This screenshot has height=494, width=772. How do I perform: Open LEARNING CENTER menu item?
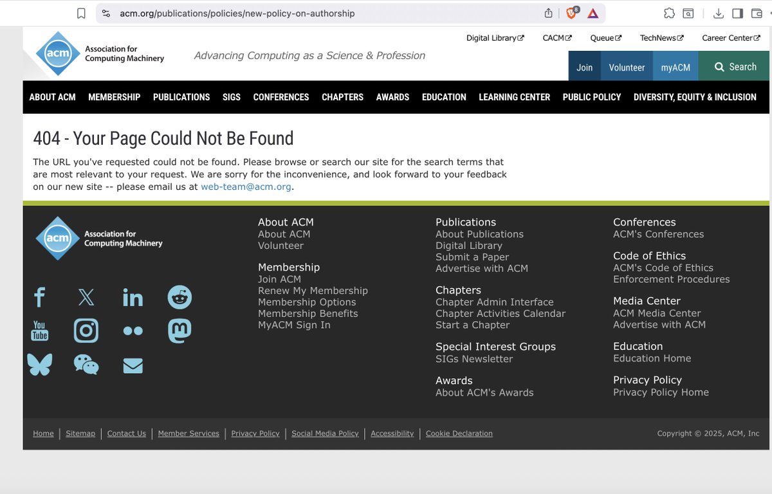coord(514,97)
